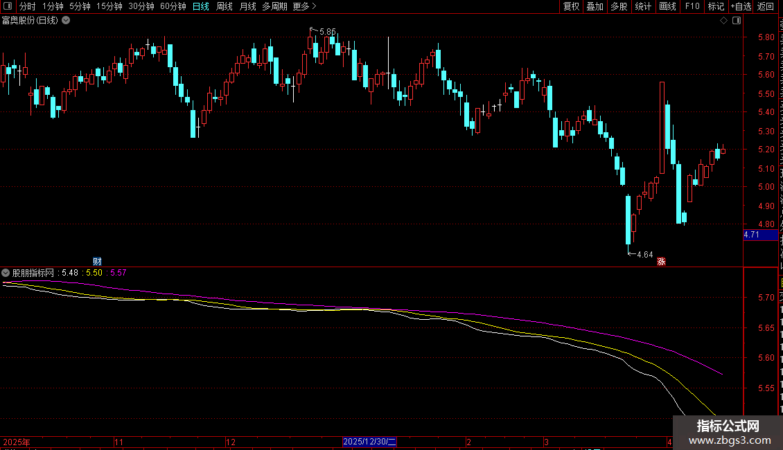
Task: Toggle the split-window icon beside the diamond
Action: [x=737, y=21]
